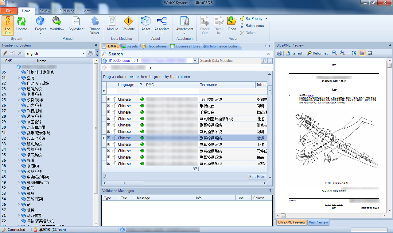This screenshot has width=393, height=233.
Task: Click the Stylesheet icon
Action: [x=76, y=24]
